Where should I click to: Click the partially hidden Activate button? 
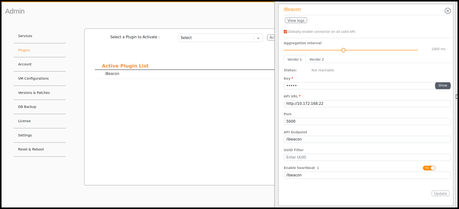pyautogui.click(x=271, y=37)
